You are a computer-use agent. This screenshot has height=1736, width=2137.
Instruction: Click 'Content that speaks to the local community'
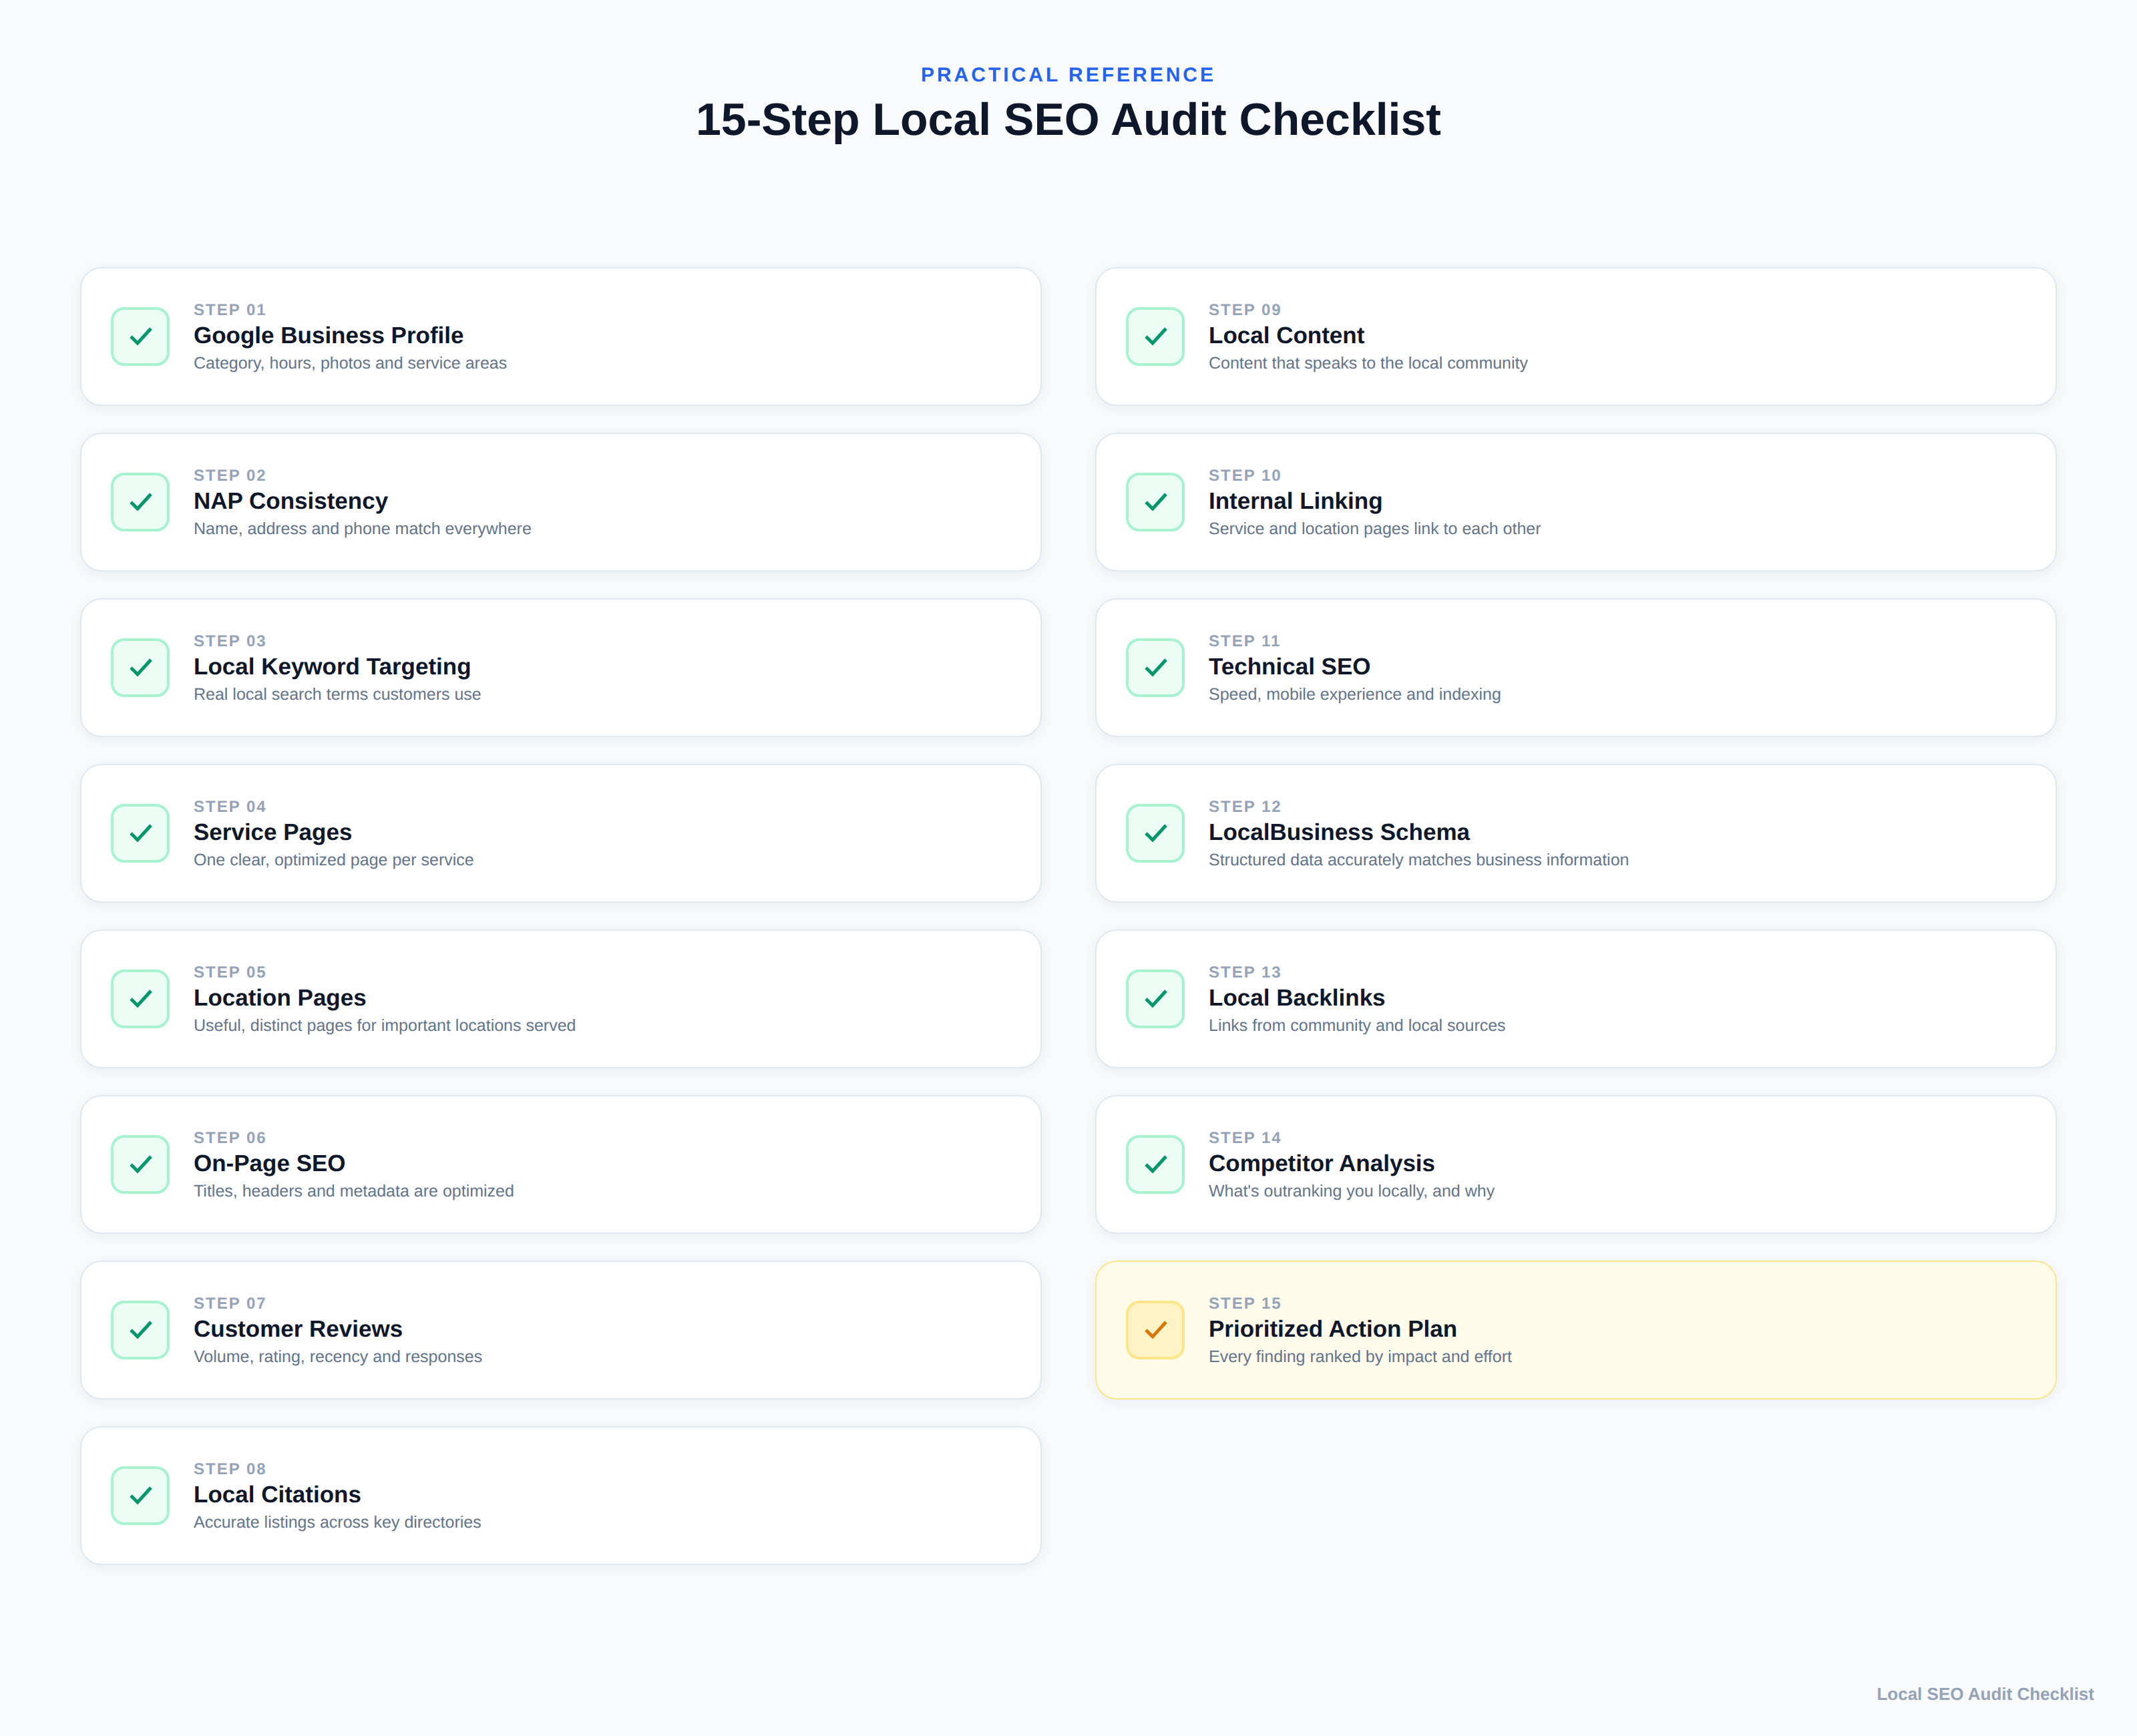click(x=1367, y=363)
